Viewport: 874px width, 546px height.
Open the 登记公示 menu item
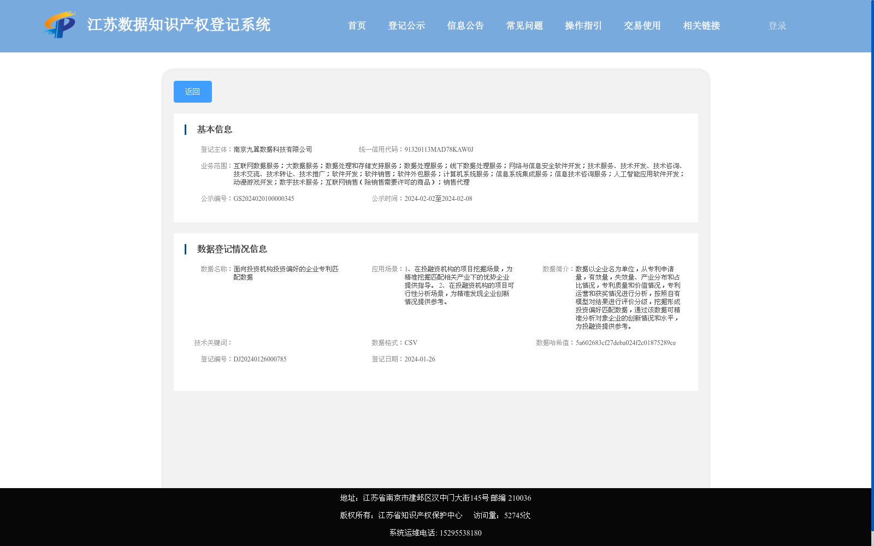tap(406, 26)
